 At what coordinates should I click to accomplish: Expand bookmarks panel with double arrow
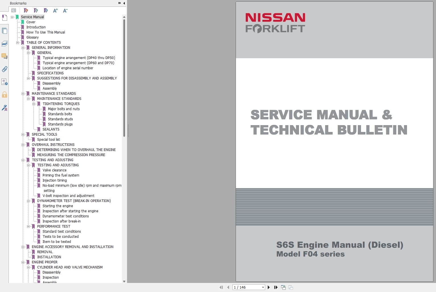pos(120,3)
